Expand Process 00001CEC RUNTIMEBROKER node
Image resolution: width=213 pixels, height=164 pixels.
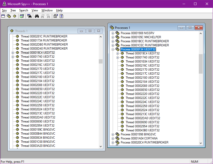113,45
